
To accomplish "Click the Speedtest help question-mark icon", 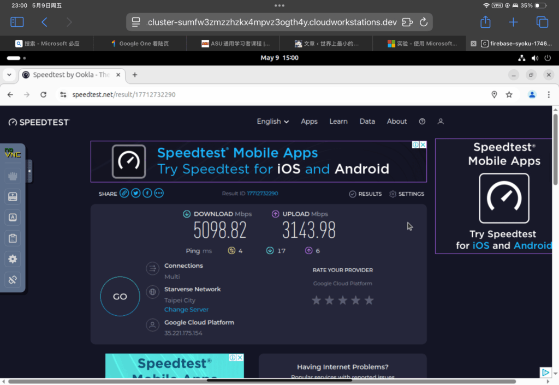I will coord(422,122).
